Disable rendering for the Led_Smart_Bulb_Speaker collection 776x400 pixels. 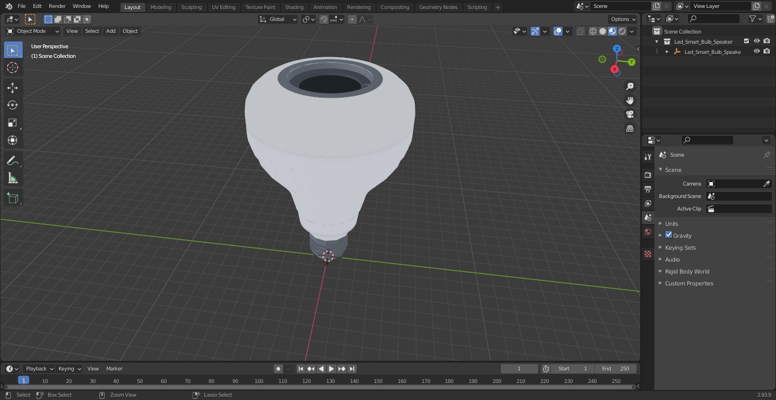767,41
